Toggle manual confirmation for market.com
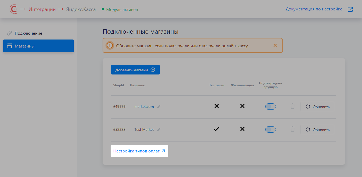The width and height of the screenshot is (362, 177). coord(270,107)
